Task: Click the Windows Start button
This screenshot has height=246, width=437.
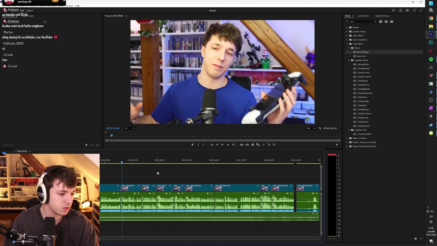Action: (431, 3)
